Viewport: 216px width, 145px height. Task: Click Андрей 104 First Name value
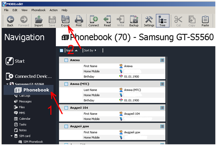(132, 114)
